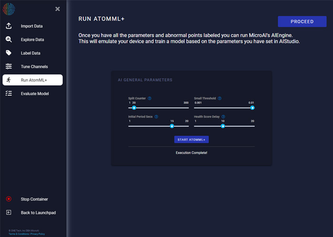Click the Execution Complete! status text
The width and height of the screenshot is (333, 237).
(191, 153)
